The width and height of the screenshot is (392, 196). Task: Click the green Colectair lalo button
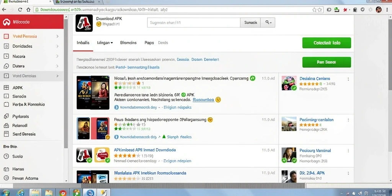coord(327,43)
